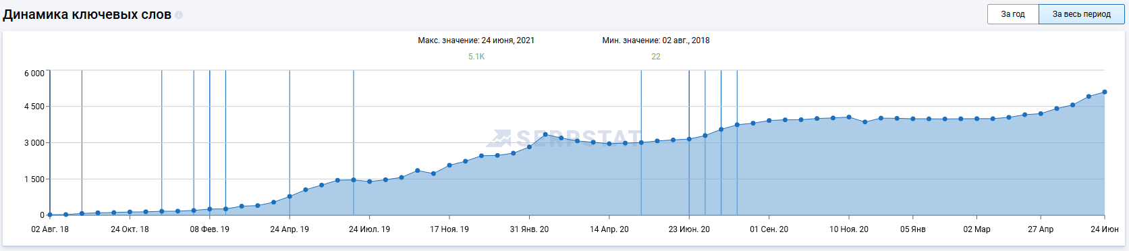The height and width of the screenshot is (251, 1129).
Task: Click "Мин. значение: 02 авг., 2018" label
Action: click(656, 40)
